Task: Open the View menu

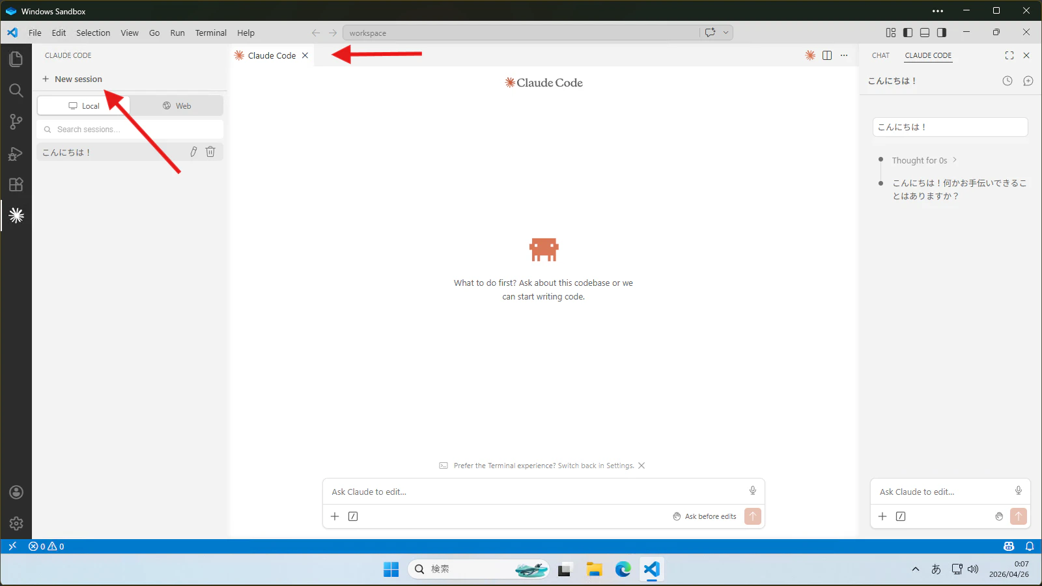Action: point(130,33)
